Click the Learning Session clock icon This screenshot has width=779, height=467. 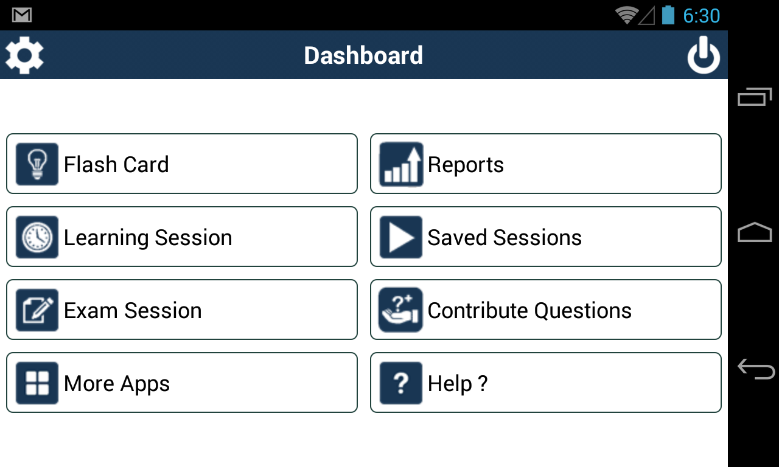pos(37,237)
